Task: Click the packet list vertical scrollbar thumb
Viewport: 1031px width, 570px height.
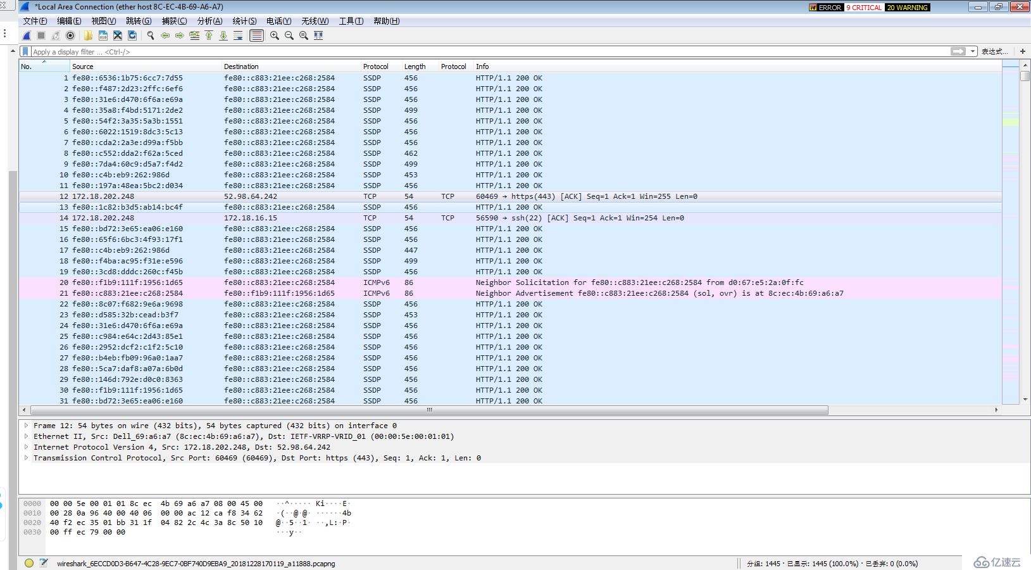Action: click(1025, 75)
